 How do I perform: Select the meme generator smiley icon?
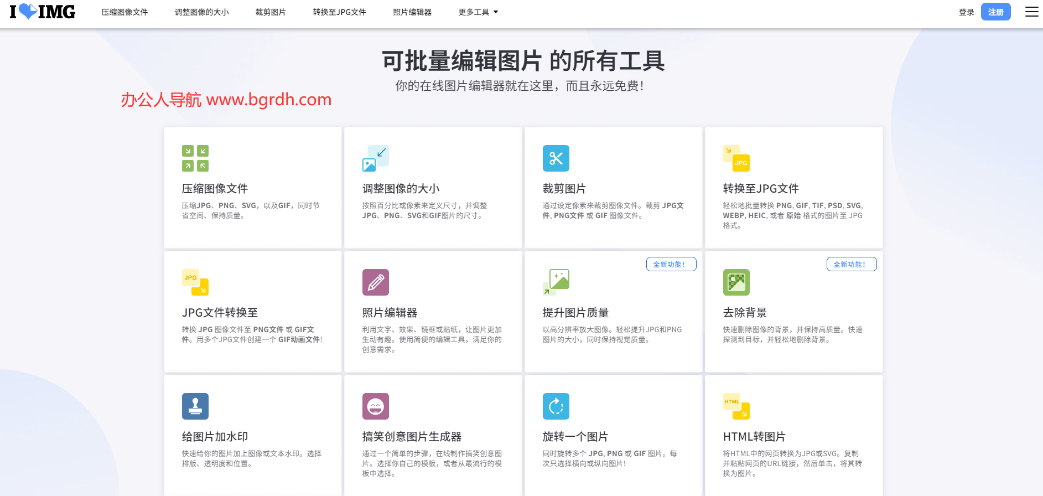[376, 406]
